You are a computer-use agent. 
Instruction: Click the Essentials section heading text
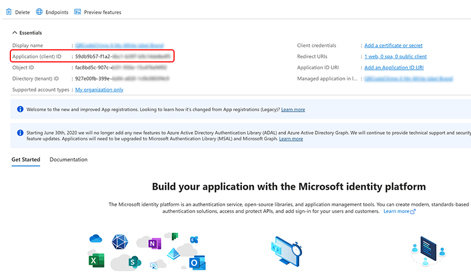click(x=30, y=33)
